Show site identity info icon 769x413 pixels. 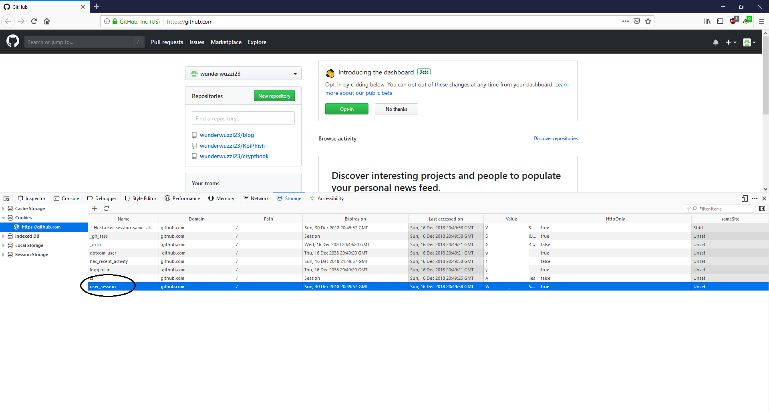click(107, 21)
